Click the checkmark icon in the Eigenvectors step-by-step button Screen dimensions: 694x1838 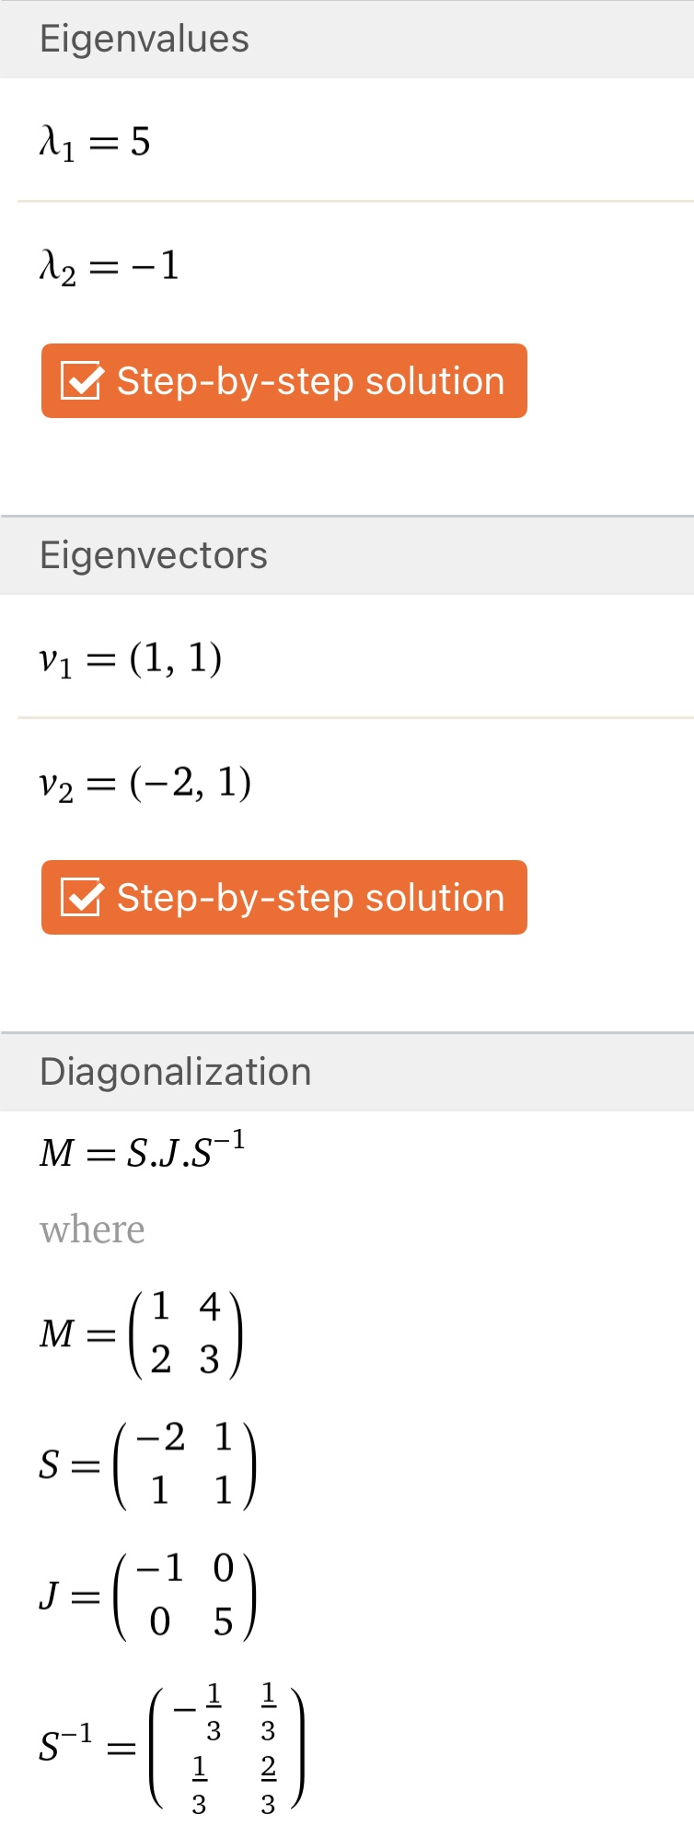click(x=81, y=897)
